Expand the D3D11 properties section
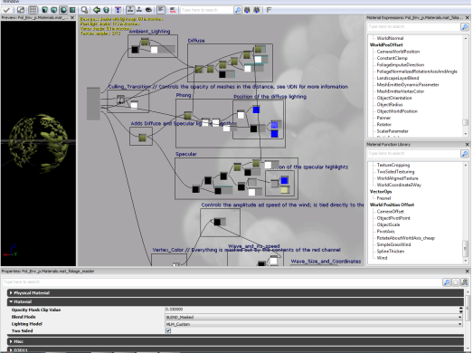Screen dimensions: 473x353 (x=235, y=350)
